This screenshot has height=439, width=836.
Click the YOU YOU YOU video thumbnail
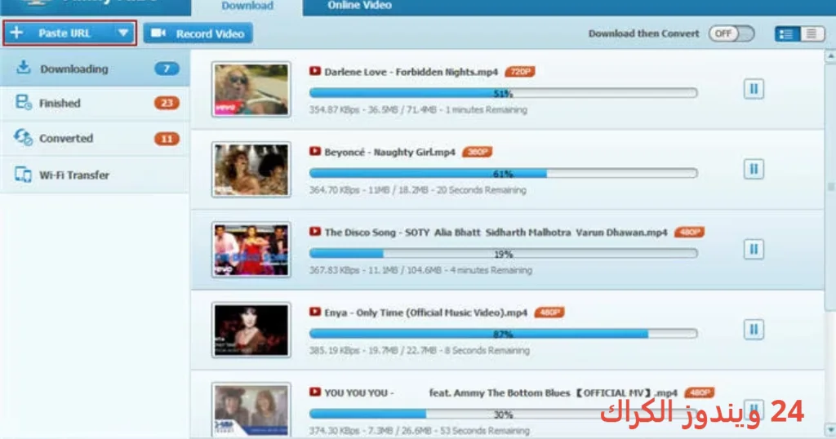(x=251, y=410)
